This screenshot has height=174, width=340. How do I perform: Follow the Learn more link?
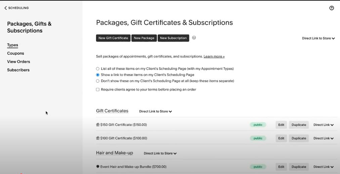pos(214,57)
